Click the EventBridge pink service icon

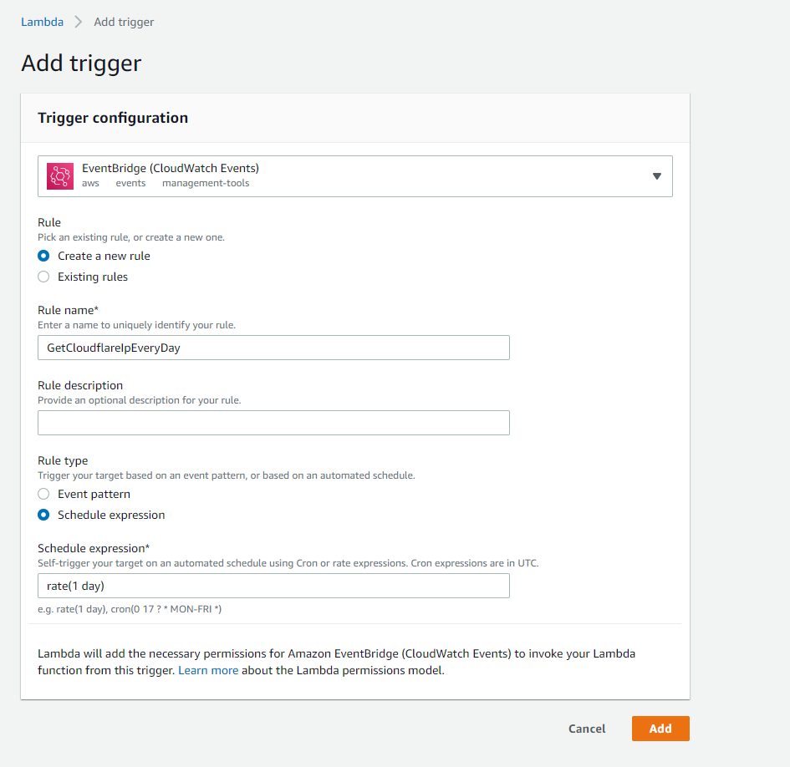(60, 175)
